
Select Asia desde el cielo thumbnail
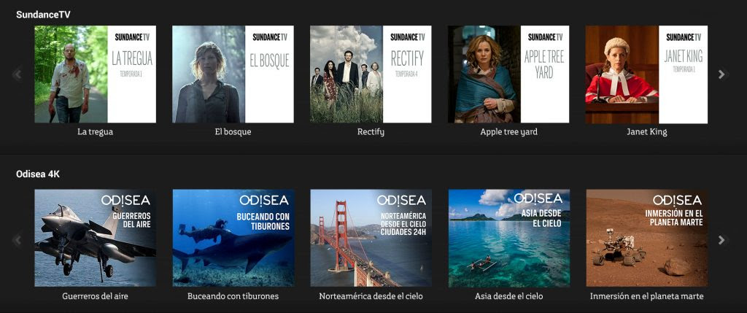tap(508, 238)
